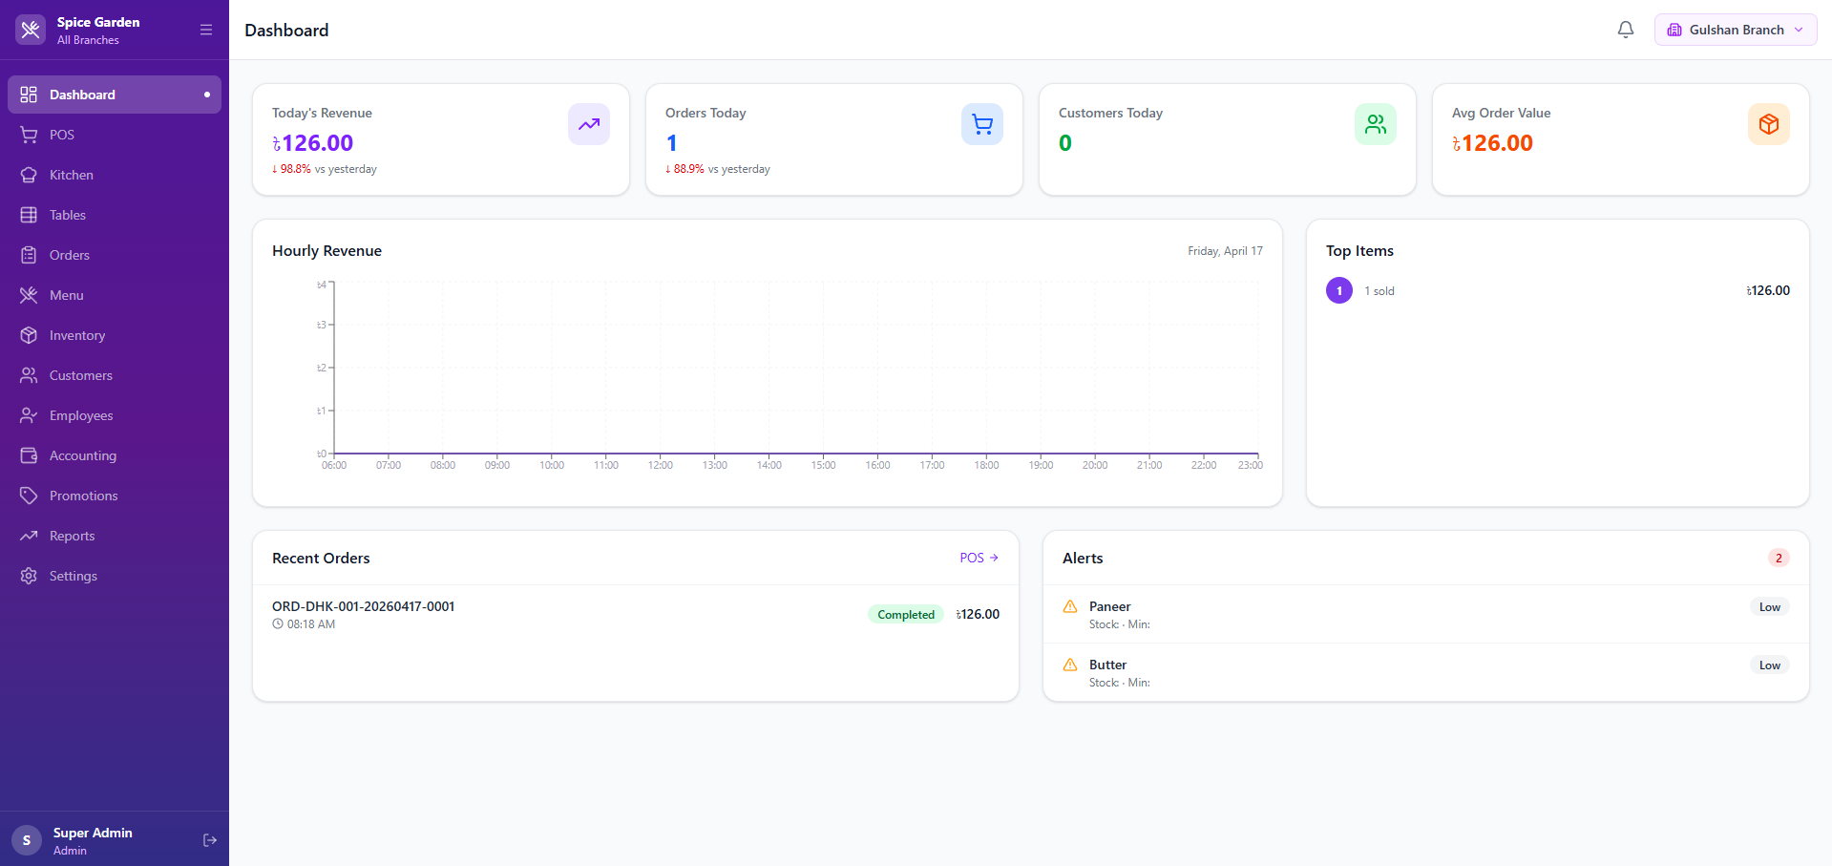The width and height of the screenshot is (1832, 866).
Task: Click the cart icon in Orders Today card
Action: (x=982, y=124)
